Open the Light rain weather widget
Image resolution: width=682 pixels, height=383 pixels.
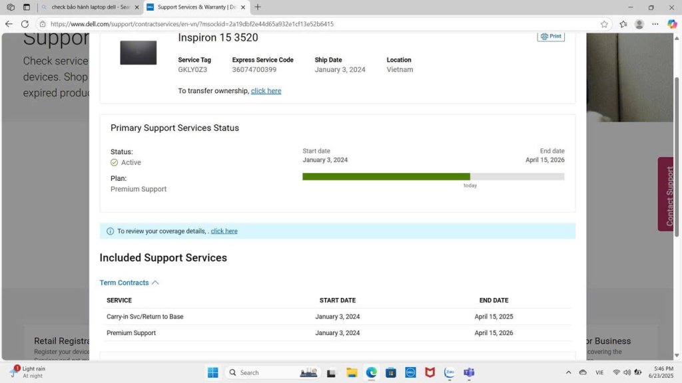point(28,372)
